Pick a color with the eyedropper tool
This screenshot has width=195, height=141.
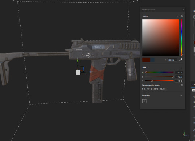[181, 60]
